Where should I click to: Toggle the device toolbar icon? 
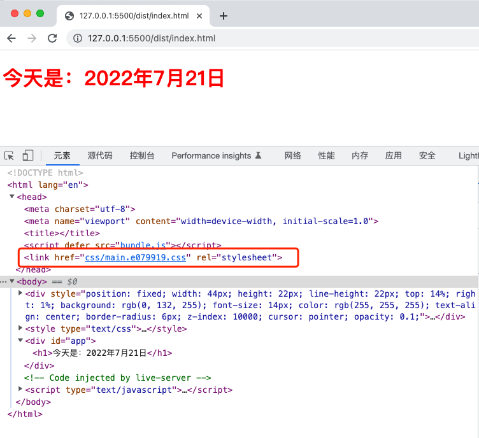pyautogui.click(x=28, y=155)
